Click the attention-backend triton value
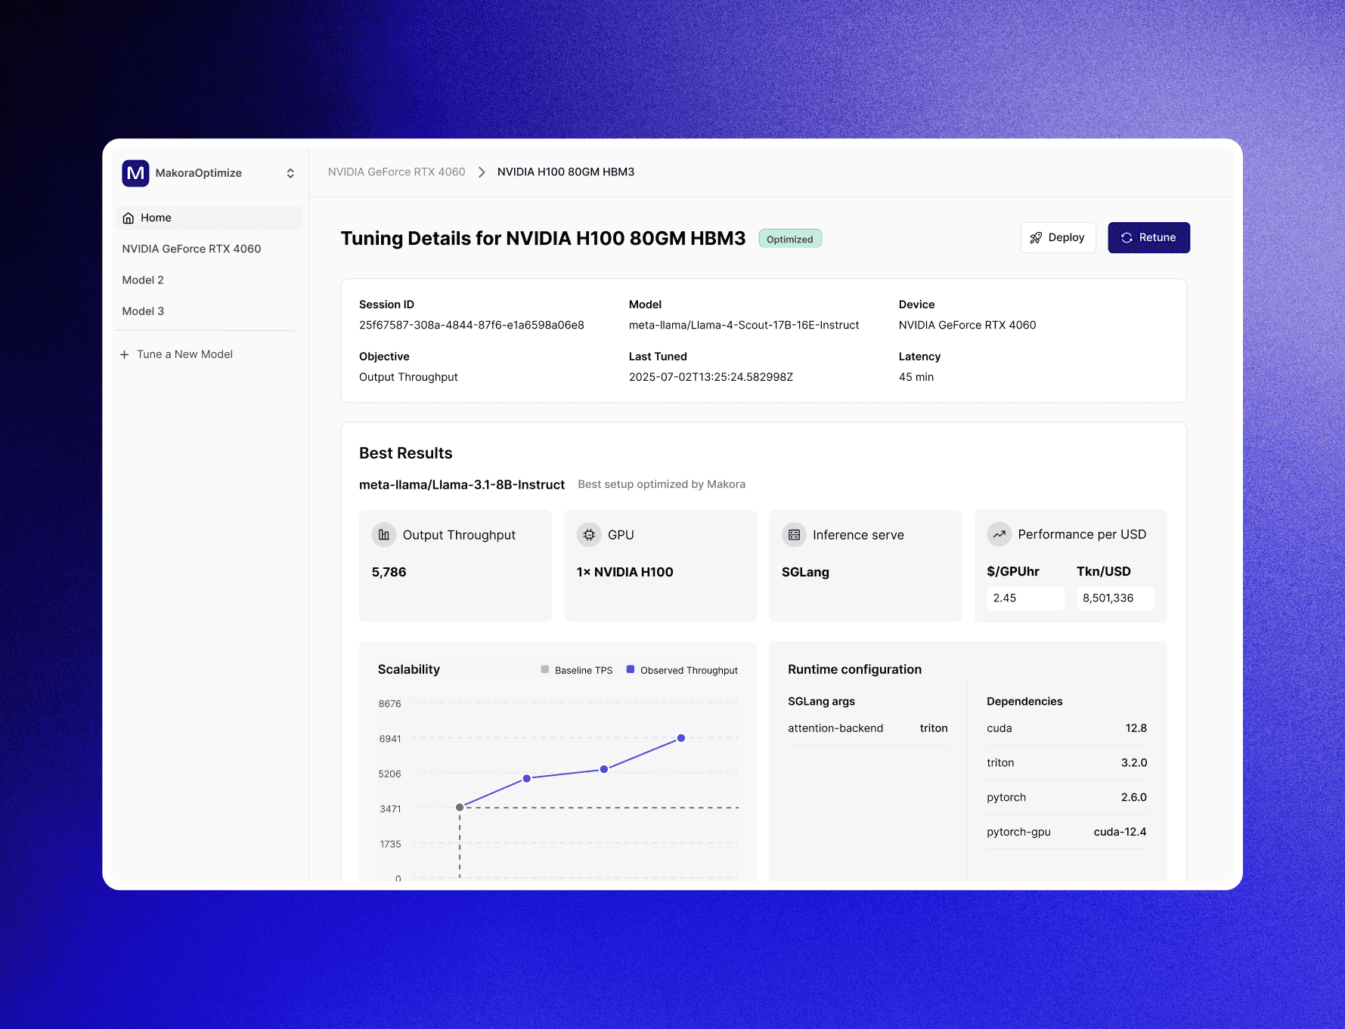 934,728
